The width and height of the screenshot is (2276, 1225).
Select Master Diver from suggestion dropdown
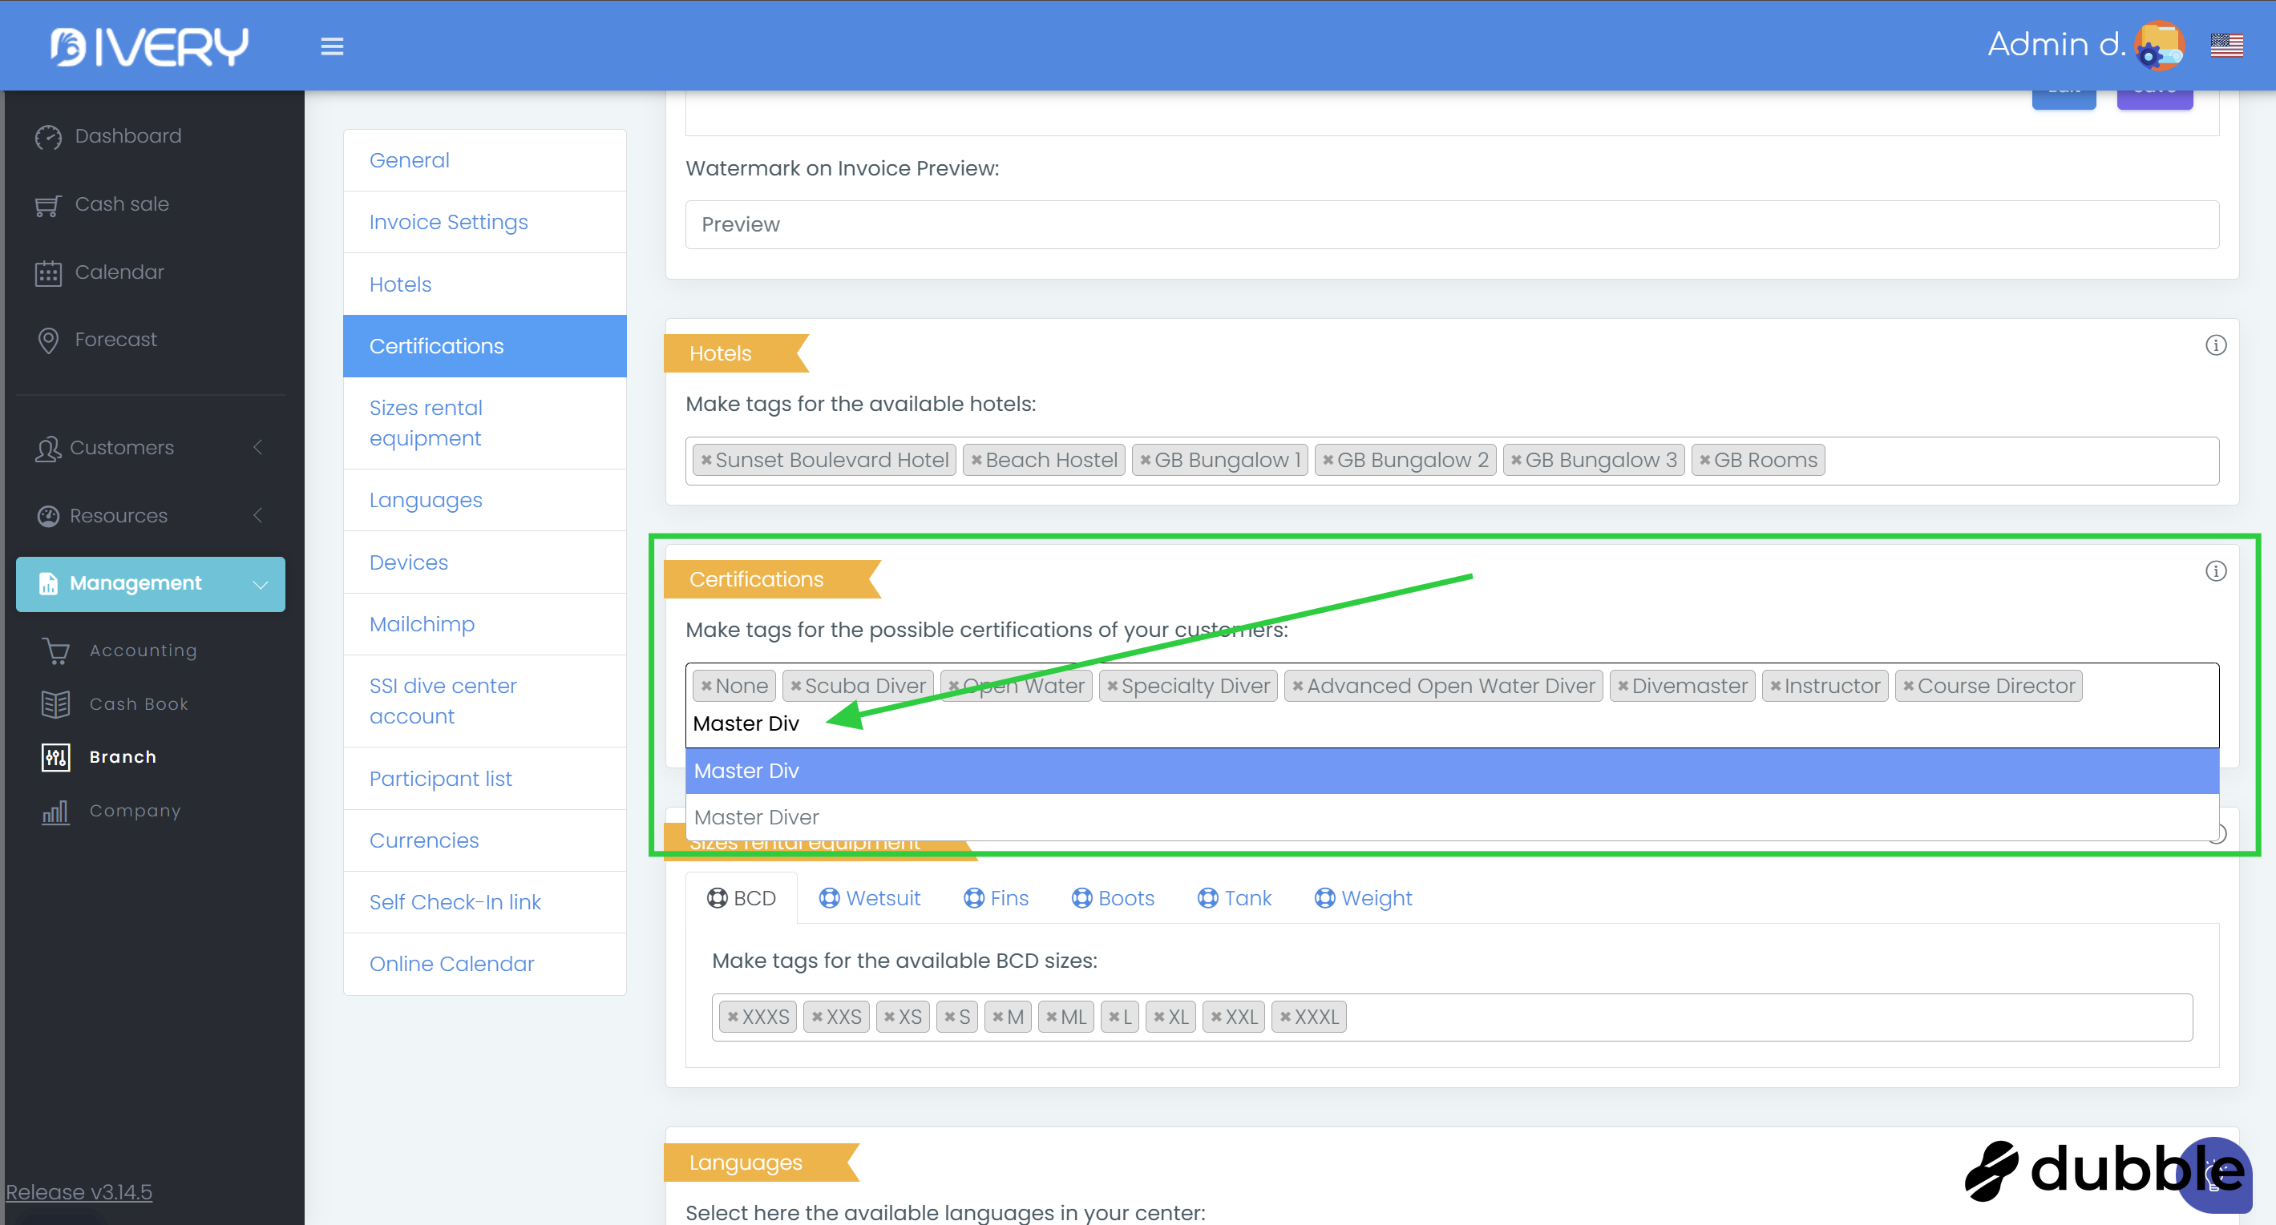(756, 817)
